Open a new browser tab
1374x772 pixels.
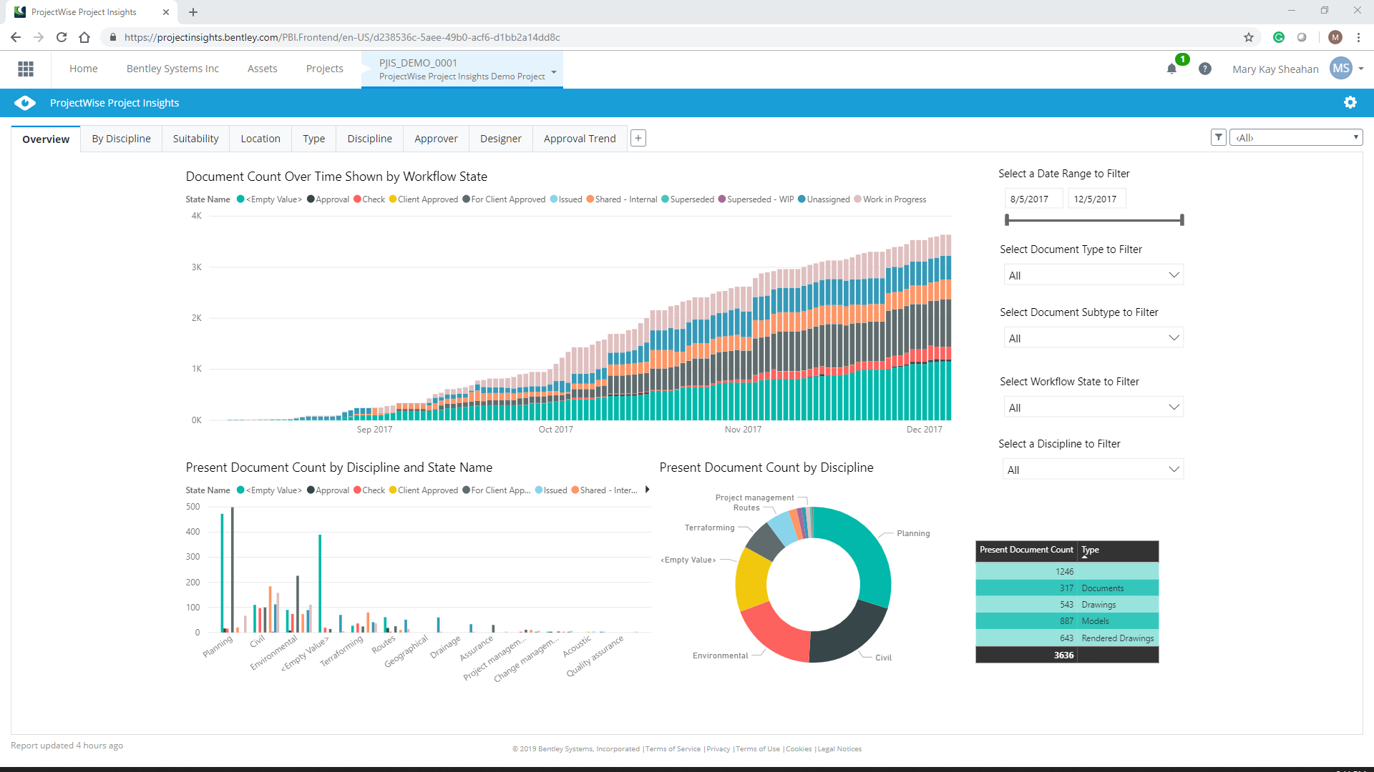pos(193,12)
